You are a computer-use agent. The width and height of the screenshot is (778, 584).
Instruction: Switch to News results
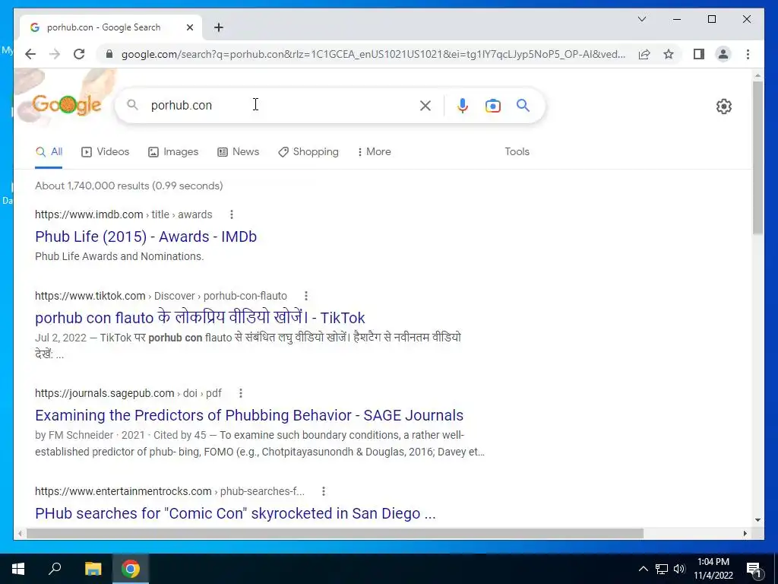238,152
